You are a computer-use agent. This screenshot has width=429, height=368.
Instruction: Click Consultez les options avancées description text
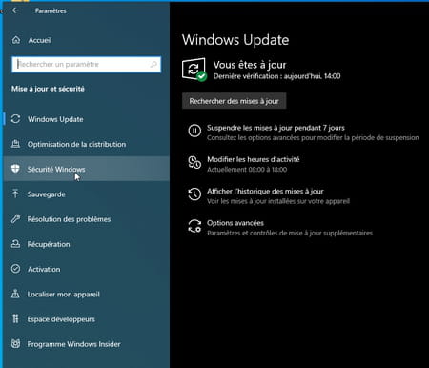[x=313, y=138]
